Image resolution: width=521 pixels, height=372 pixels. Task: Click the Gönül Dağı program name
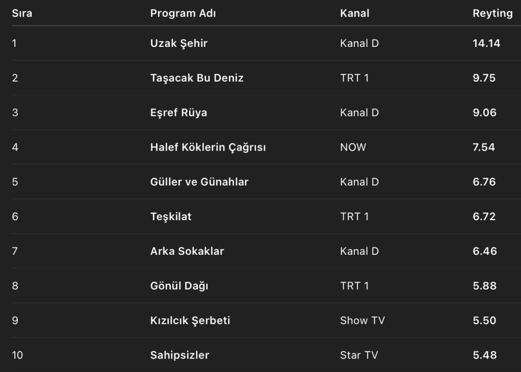tap(179, 286)
